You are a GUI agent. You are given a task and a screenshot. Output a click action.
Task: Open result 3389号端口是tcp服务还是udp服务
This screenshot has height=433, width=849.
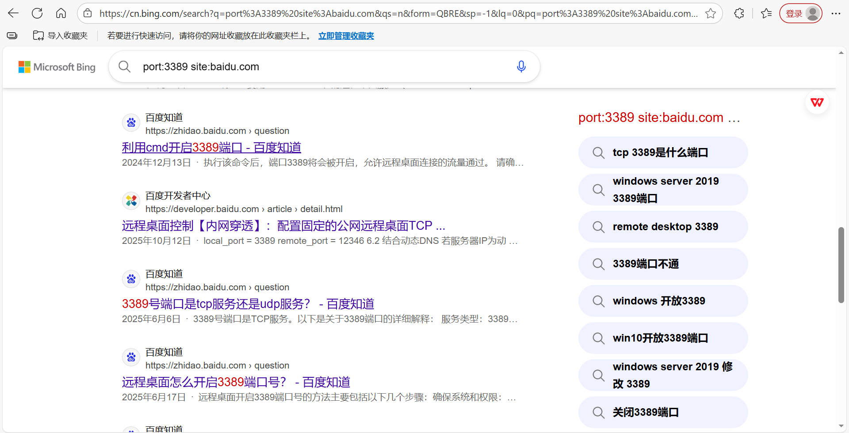pos(248,304)
